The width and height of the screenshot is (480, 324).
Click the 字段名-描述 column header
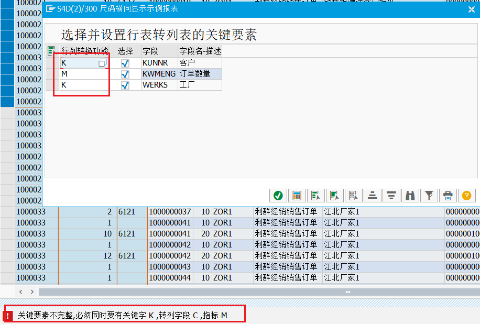(200, 51)
